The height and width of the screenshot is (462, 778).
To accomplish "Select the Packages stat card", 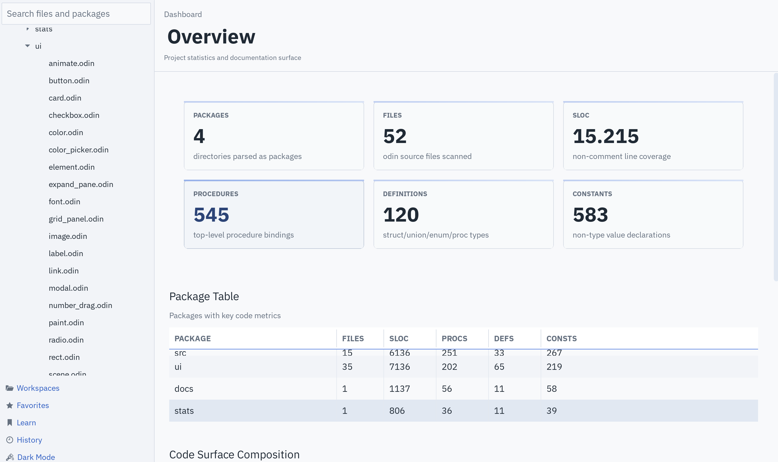I will click(274, 135).
